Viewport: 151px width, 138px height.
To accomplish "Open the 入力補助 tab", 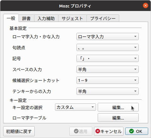I will pos(46,18).
